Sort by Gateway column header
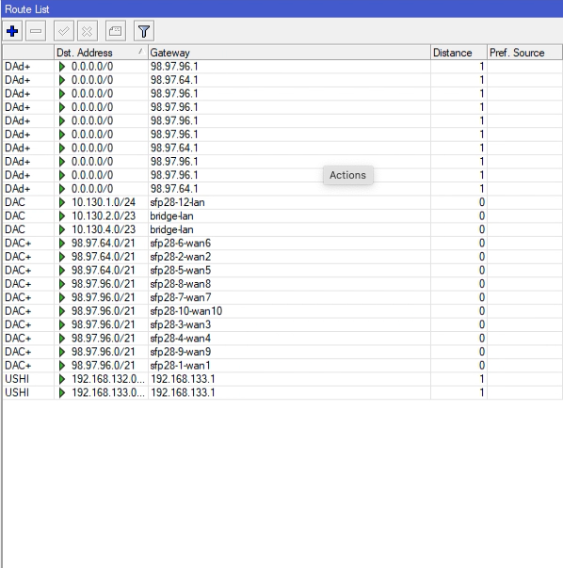The height and width of the screenshot is (568, 563). [289, 53]
